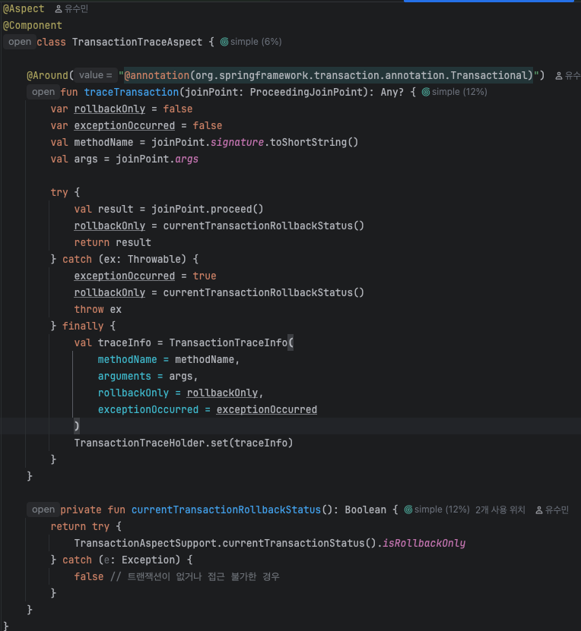581x631 pixels.
Task: Open author hint 유수민 beside @Aspect
Action: point(71,8)
